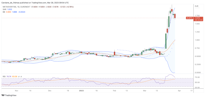205x98 pixels.
Task: Click the 0.5000 price axis label
Action: click(x=197, y=56)
